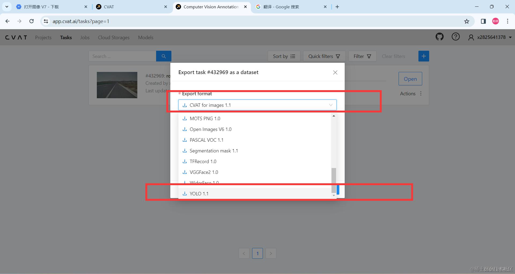
Task: Bookmark page with star icon
Action: pos(466,21)
